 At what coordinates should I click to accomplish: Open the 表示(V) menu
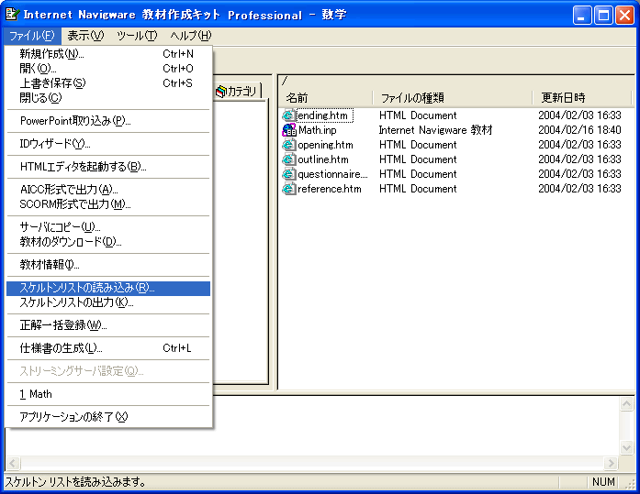pyautogui.click(x=85, y=36)
